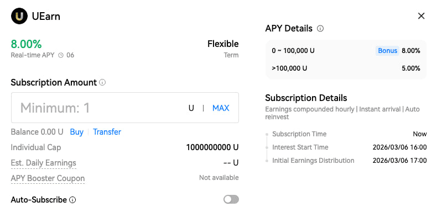Focus the Minimum: 1 amount input field
The height and width of the screenshot is (223, 437).
(x=100, y=108)
